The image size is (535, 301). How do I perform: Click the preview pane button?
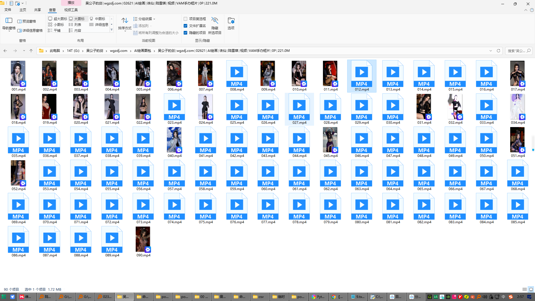point(27,21)
